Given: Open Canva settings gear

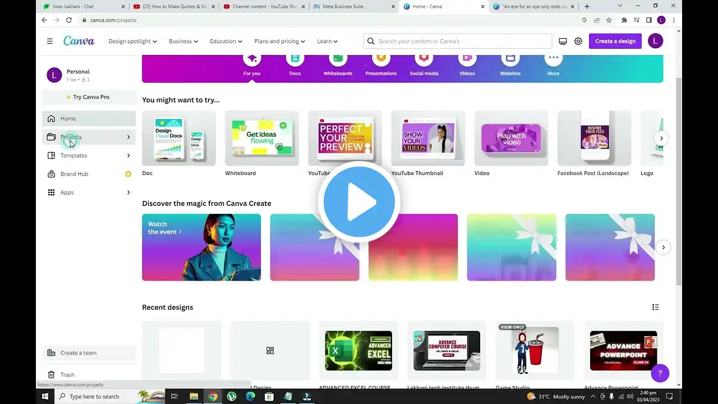Looking at the screenshot, I should click(578, 41).
